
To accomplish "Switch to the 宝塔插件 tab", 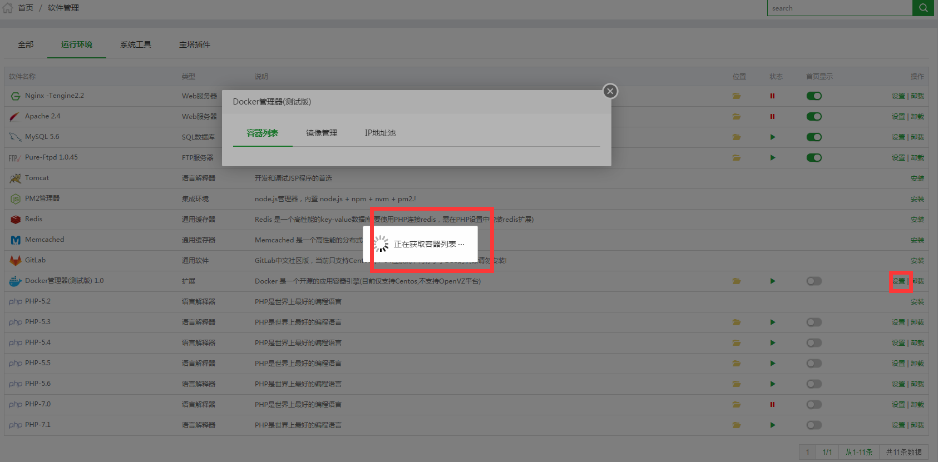I will tap(195, 44).
